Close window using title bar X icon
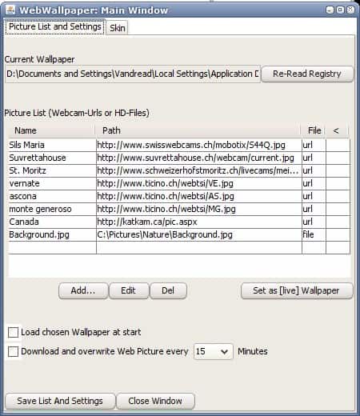 point(350,10)
